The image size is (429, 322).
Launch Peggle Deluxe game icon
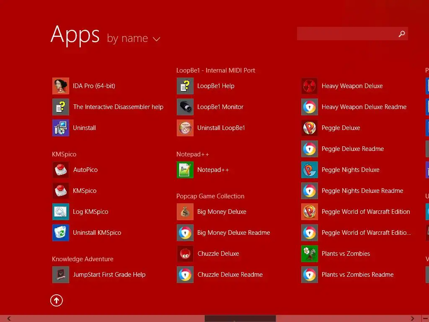coord(310,128)
